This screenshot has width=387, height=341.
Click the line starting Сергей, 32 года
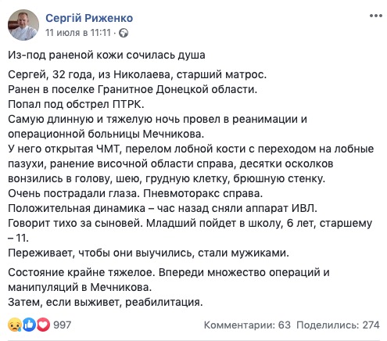tap(138, 75)
